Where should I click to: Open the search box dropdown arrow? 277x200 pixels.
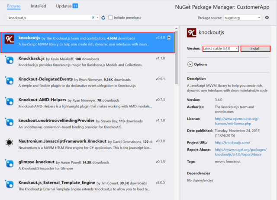[98, 18]
